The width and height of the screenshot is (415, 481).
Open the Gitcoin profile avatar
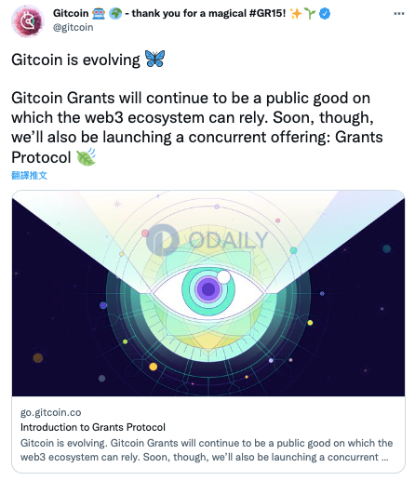coord(28,21)
